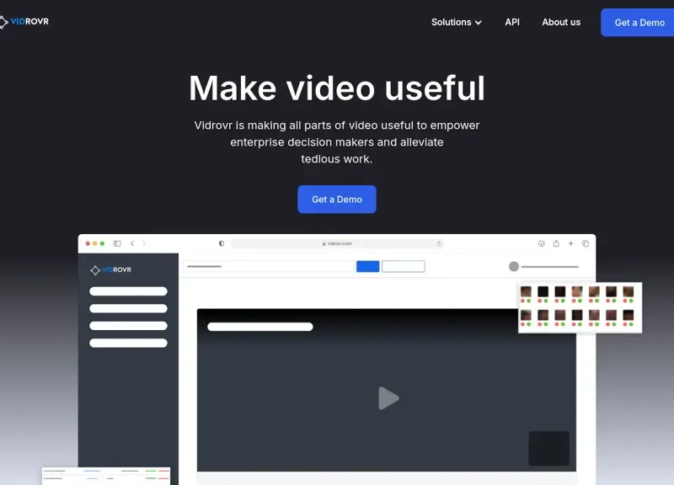This screenshot has height=485, width=674.
Task: Select the About us menu item
Action: click(561, 23)
